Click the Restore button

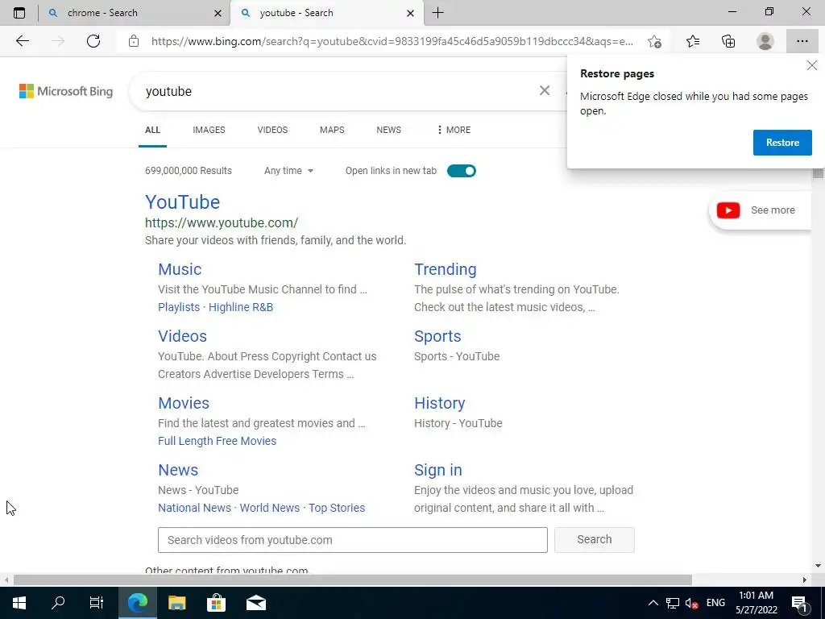coord(782,143)
